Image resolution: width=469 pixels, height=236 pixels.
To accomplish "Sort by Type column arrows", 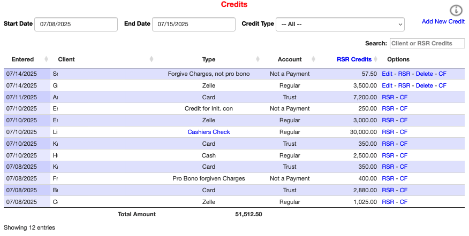I will pos(258,59).
